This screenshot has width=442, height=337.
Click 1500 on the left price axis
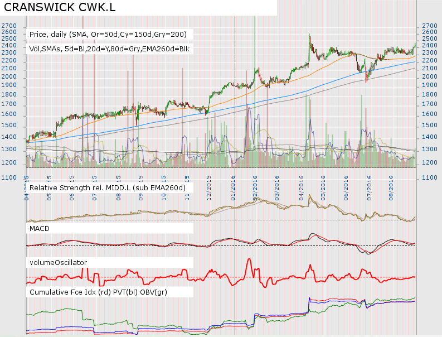9,125
